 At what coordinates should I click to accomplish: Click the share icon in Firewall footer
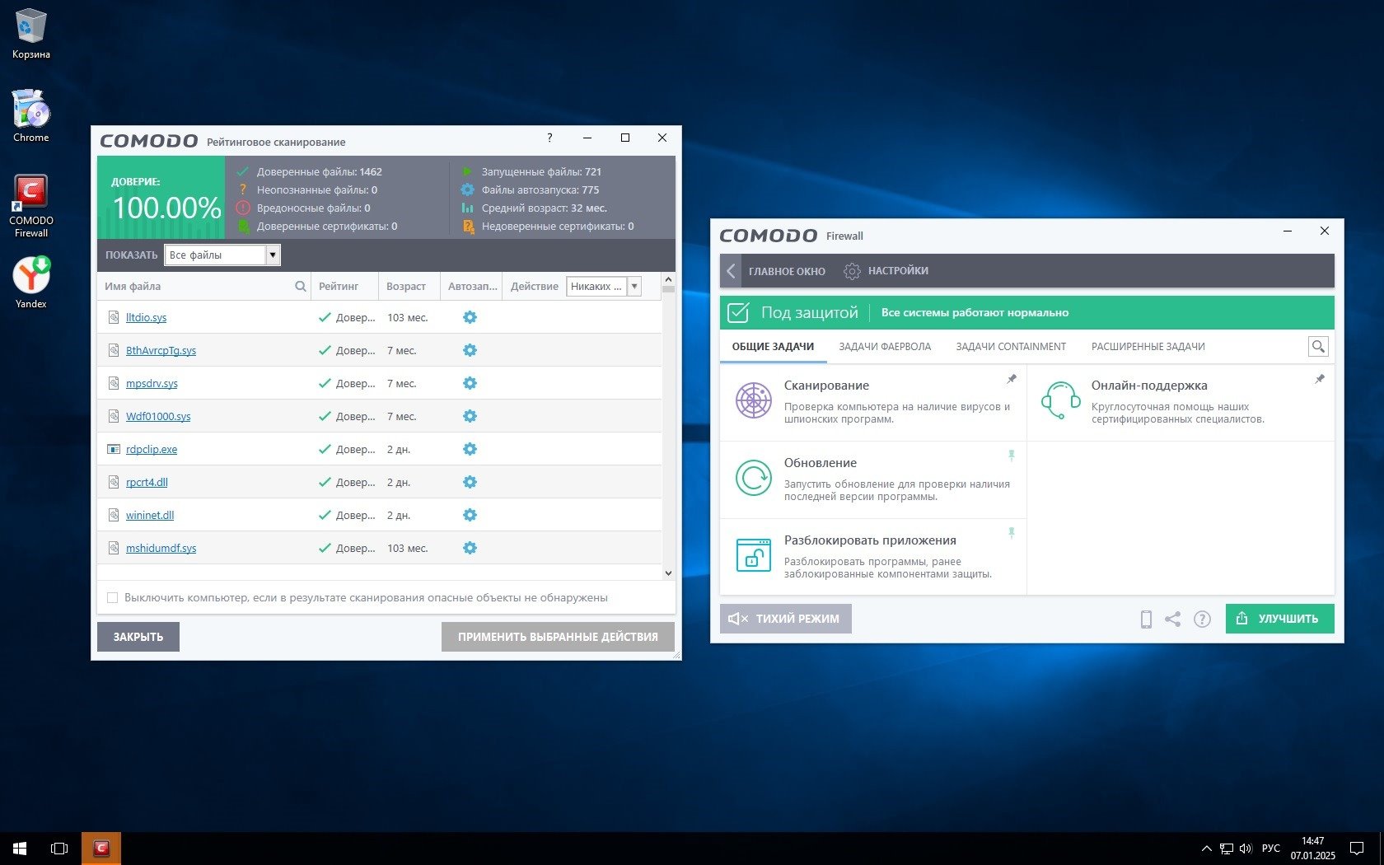tap(1173, 619)
